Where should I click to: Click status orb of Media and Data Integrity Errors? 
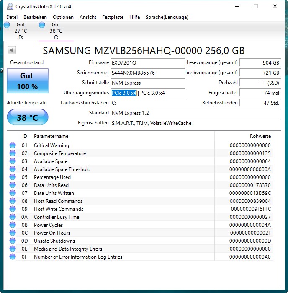pos(13,249)
